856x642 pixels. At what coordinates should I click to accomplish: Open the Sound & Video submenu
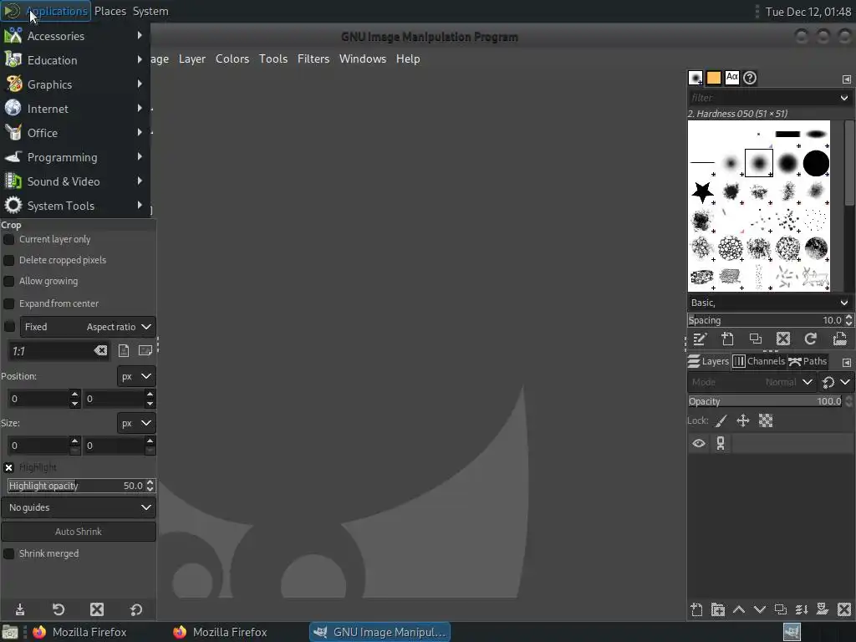(x=74, y=181)
